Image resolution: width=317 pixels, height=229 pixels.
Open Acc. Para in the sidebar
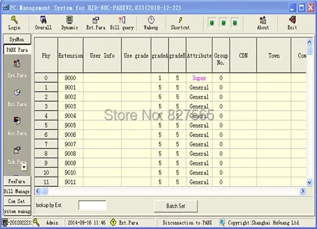click(x=17, y=121)
